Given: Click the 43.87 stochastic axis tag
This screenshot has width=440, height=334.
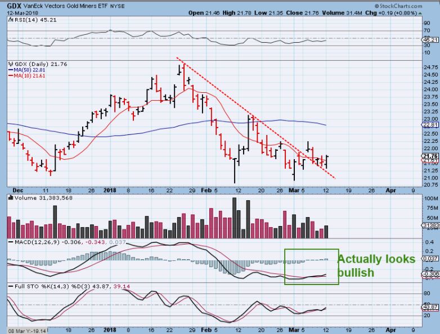Looking at the screenshot, I should pyautogui.click(x=430, y=307).
